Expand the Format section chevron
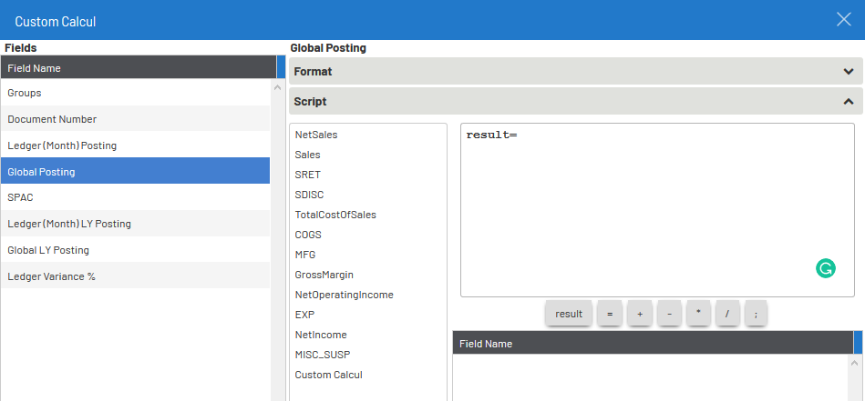The image size is (865, 401). point(849,72)
